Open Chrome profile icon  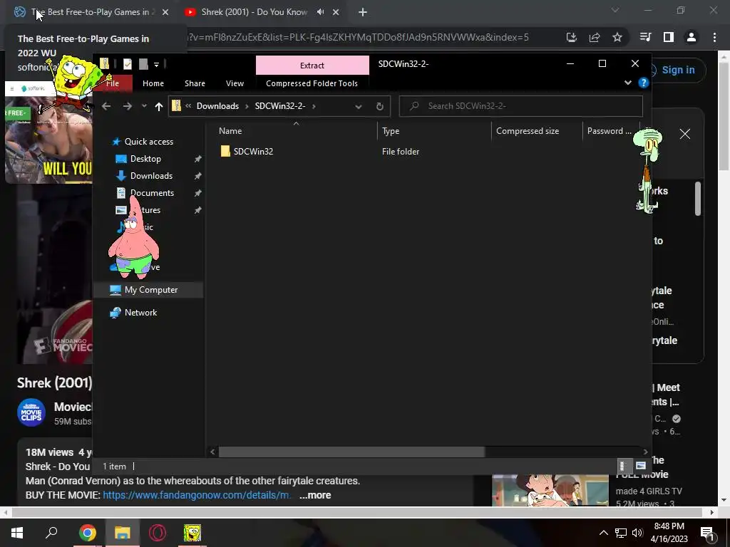pyautogui.click(x=692, y=37)
